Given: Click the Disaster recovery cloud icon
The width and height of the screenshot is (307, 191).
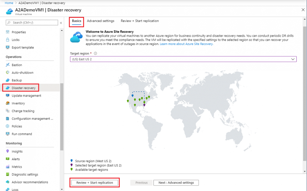Looking at the screenshot, I should click(8, 88).
